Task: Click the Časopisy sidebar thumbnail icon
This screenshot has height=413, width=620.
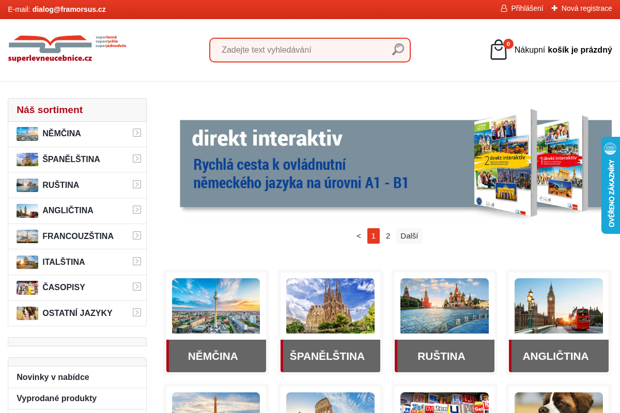Action: point(27,288)
